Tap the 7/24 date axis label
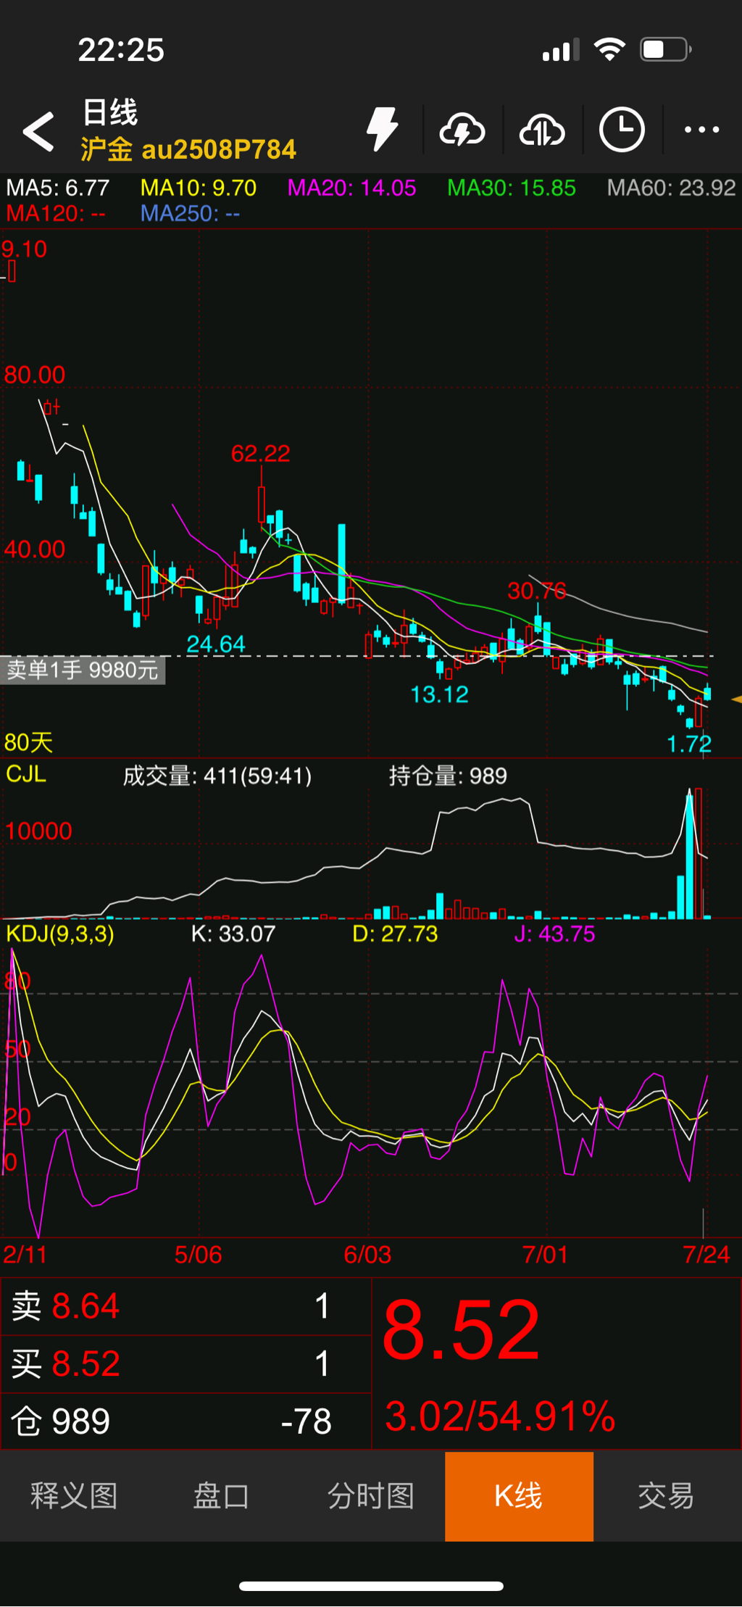The height and width of the screenshot is (1607, 742). click(x=706, y=1255)
